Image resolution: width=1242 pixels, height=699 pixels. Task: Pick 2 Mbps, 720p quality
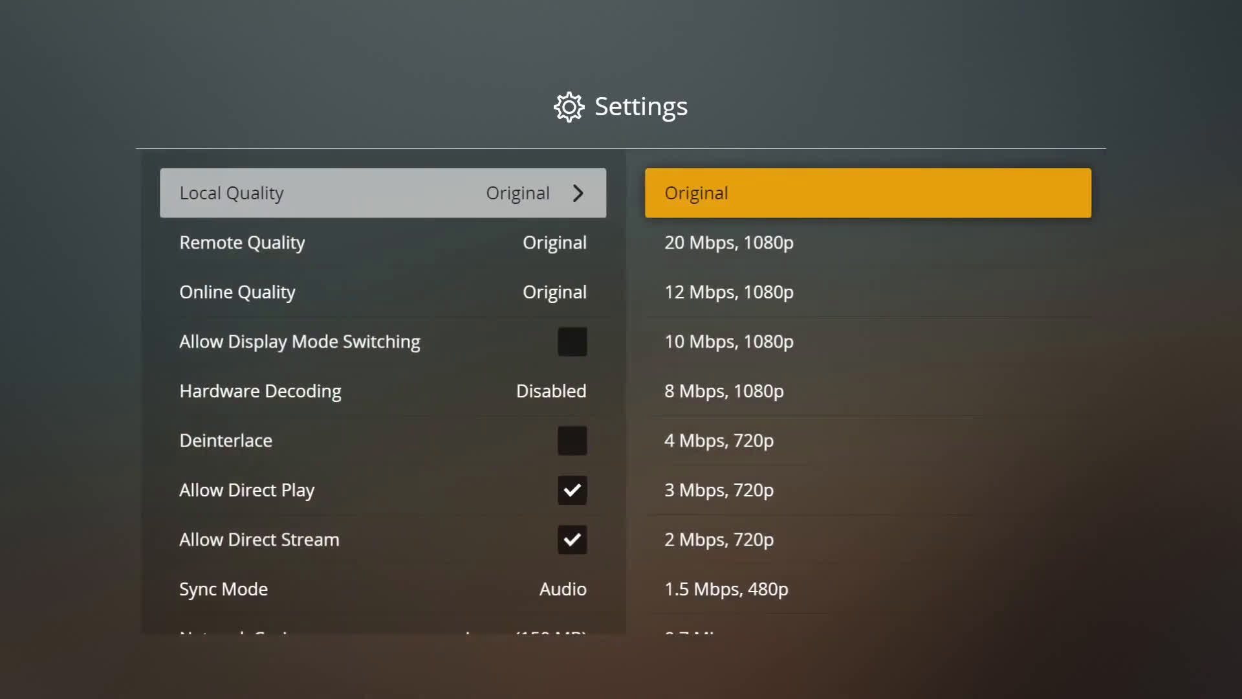click(867, 540)
